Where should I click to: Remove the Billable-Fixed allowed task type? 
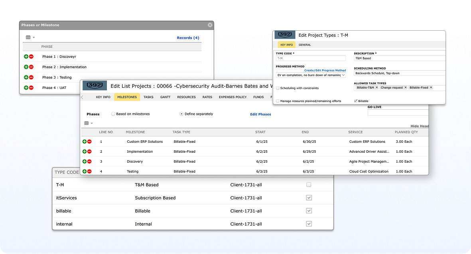pos(431,88)
